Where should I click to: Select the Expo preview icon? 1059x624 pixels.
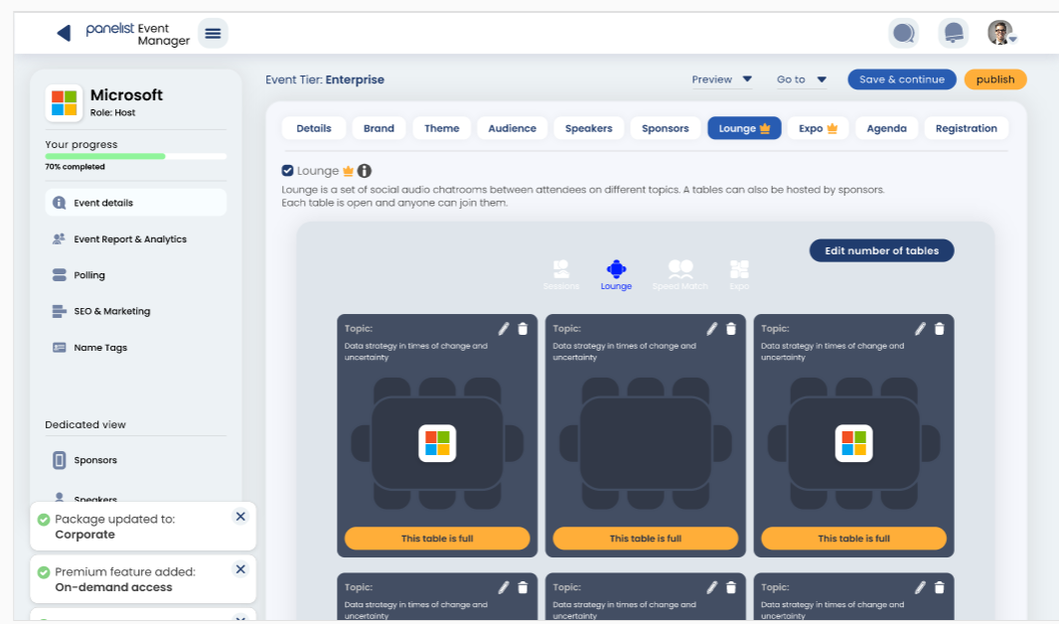coord(739,275)
